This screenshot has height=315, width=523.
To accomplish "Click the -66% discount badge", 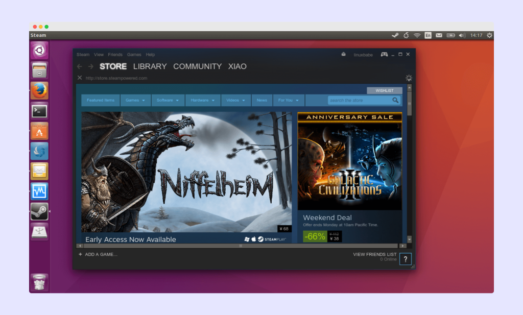I will click(x=315, y=236).
